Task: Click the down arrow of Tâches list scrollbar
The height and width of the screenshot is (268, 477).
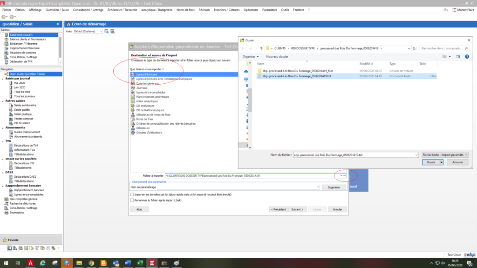Action: click(x=60, y=63)
